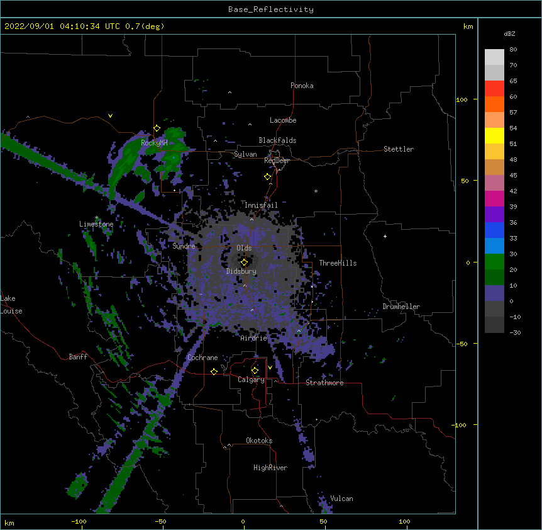Click the white asterisk marker southwest of Stettler
This screenshot has width=542, height=530.
316,191
